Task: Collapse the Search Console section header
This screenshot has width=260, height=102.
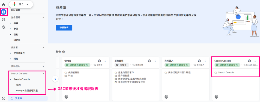Action: point(43,73)
